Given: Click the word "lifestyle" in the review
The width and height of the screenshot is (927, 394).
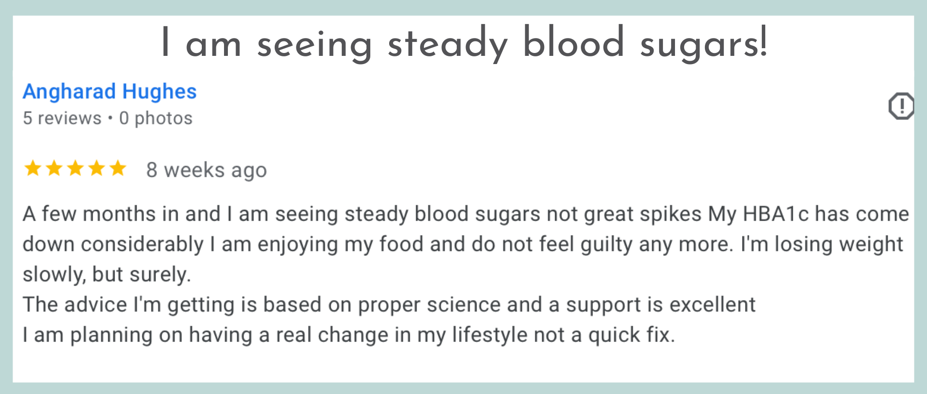Looking at the screenshot, I should (x=490, y=335).
